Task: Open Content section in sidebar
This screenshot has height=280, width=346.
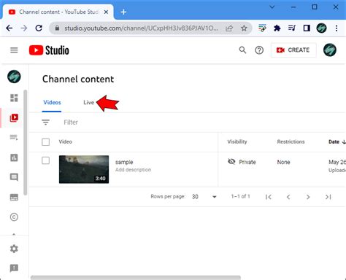Action: pyautogui.click(x=14, y=118)
